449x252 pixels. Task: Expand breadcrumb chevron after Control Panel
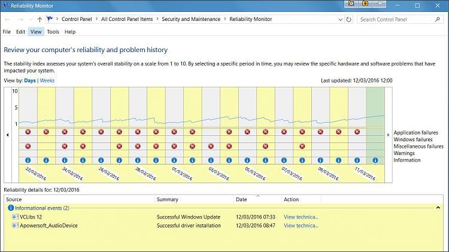96,19
